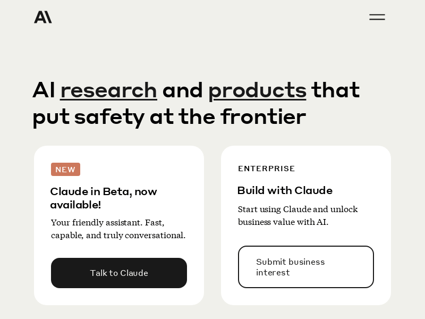Click the word "frontier" in the headline
Viewport: 425px width, 319px height.
click(x=263, y=116)
